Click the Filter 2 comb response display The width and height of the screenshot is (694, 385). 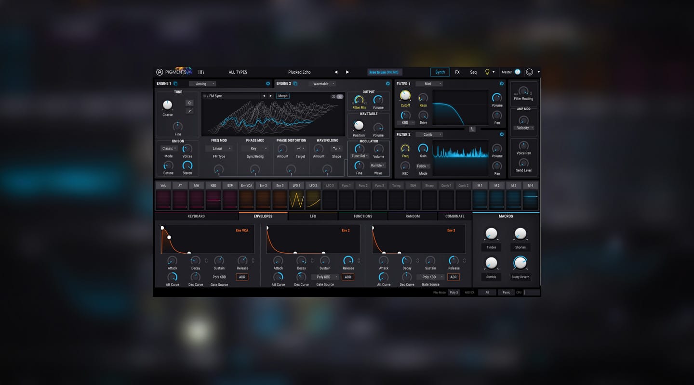[x=460, y=158]
